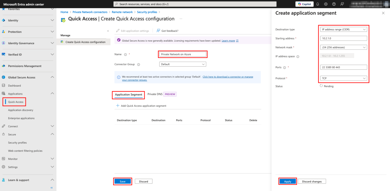This screenshot has width=390, height=191.
Task: Open the help menu question mark
Action: (x=334, y=4)
